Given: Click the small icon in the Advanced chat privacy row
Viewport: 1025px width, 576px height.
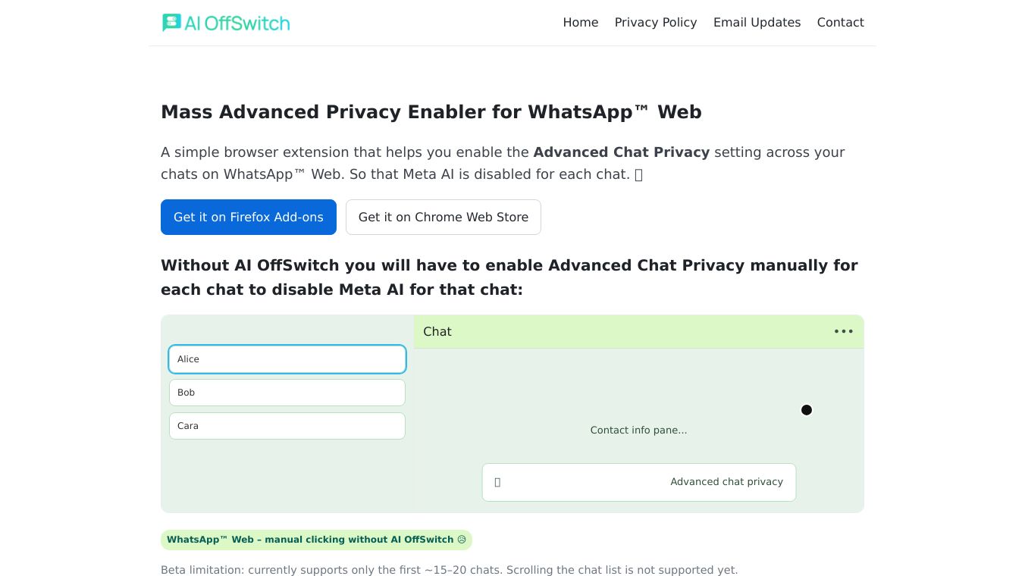Looking at the screenshot, I should click(497, 482).
